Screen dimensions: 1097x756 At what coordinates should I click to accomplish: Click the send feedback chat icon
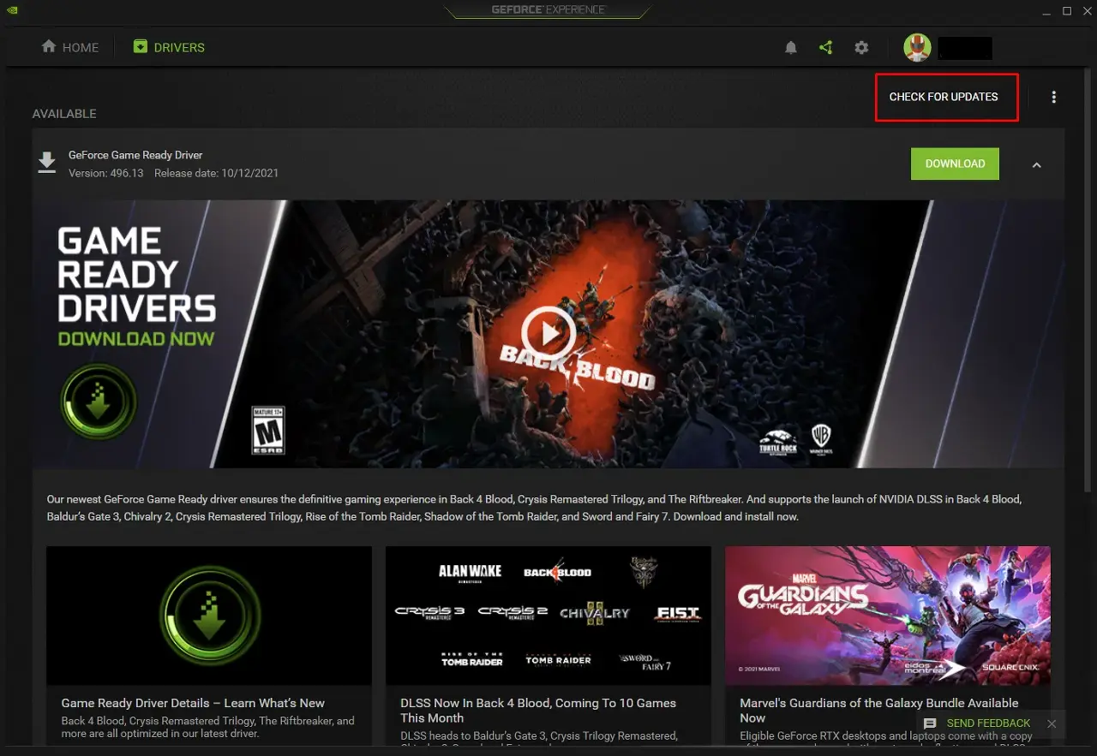[x=930, y=723]
